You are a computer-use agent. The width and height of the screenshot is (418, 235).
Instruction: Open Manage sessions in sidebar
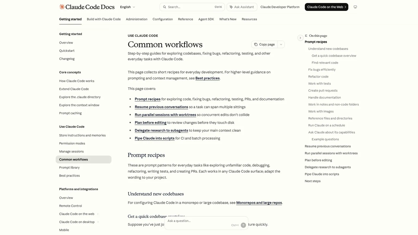click(72, 151)
